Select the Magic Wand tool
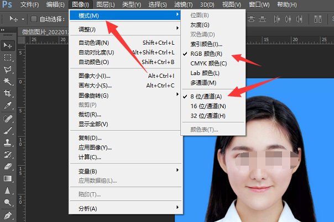 pyautogui.click(x=8, y=81)
